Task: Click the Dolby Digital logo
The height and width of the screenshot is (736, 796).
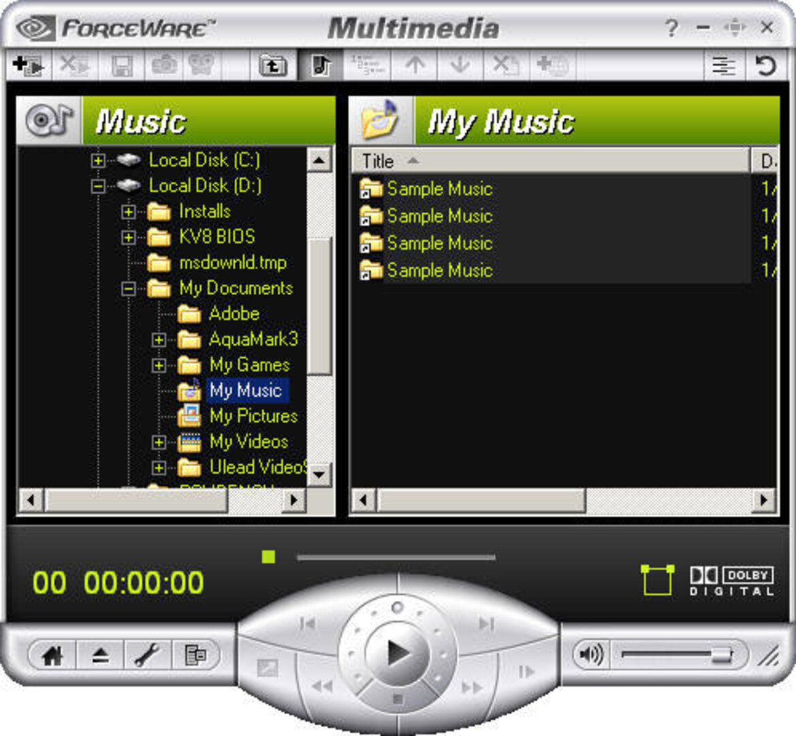Action: pyautogui.click(x=731, y=581)
